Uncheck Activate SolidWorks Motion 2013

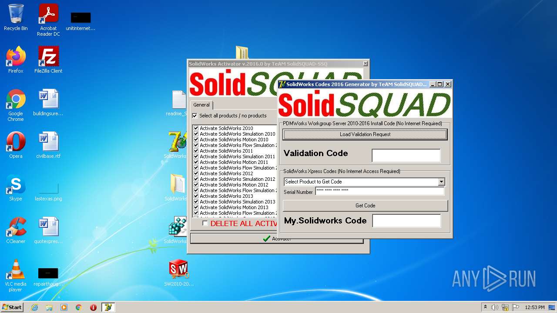tap(196, 207)
